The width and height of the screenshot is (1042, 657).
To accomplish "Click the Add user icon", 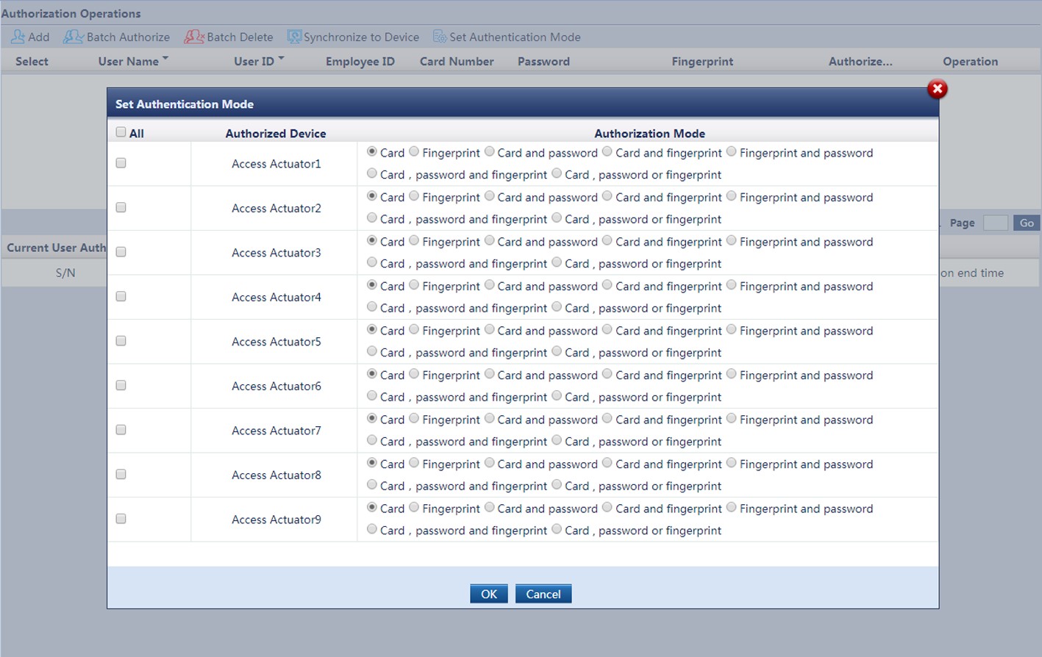I will 18,37.
